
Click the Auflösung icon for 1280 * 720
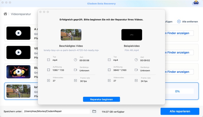pos(48,70)
